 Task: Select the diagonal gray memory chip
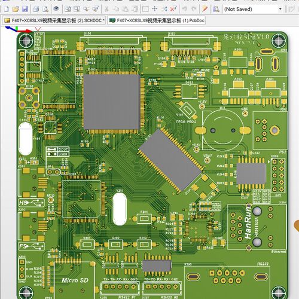click(x=170, y=160)
